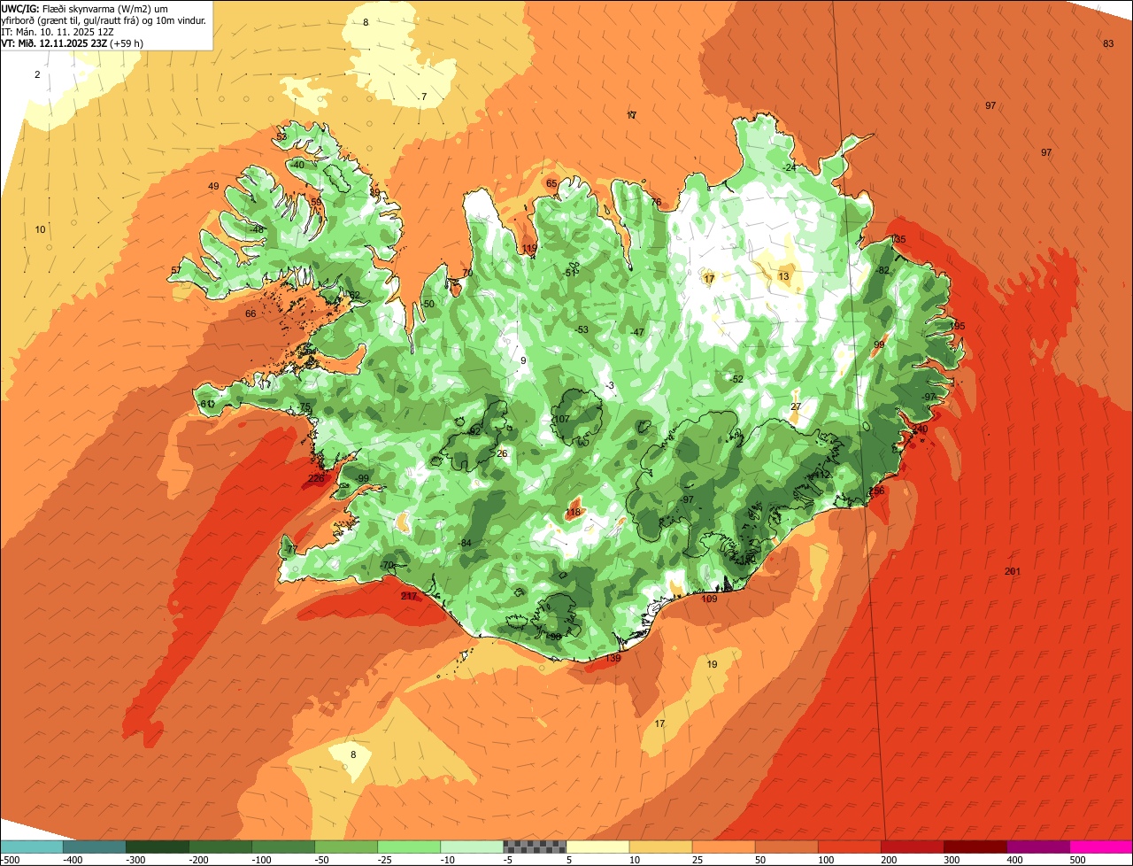Click the map value '7' in the northern ocean

pyautogui.click(x=424, y=96)
